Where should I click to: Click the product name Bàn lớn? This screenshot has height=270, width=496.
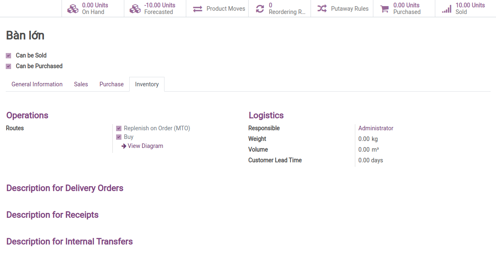(25, 35)
